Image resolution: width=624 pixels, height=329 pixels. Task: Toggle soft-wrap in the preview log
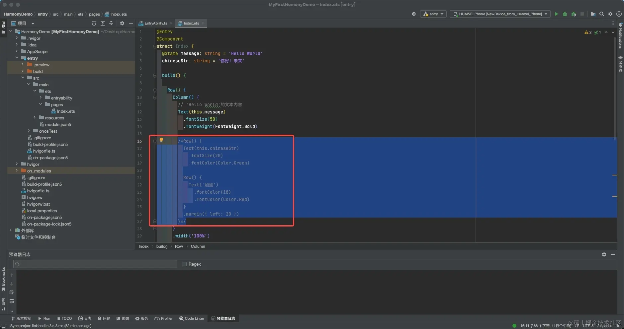tap(12, 301)
